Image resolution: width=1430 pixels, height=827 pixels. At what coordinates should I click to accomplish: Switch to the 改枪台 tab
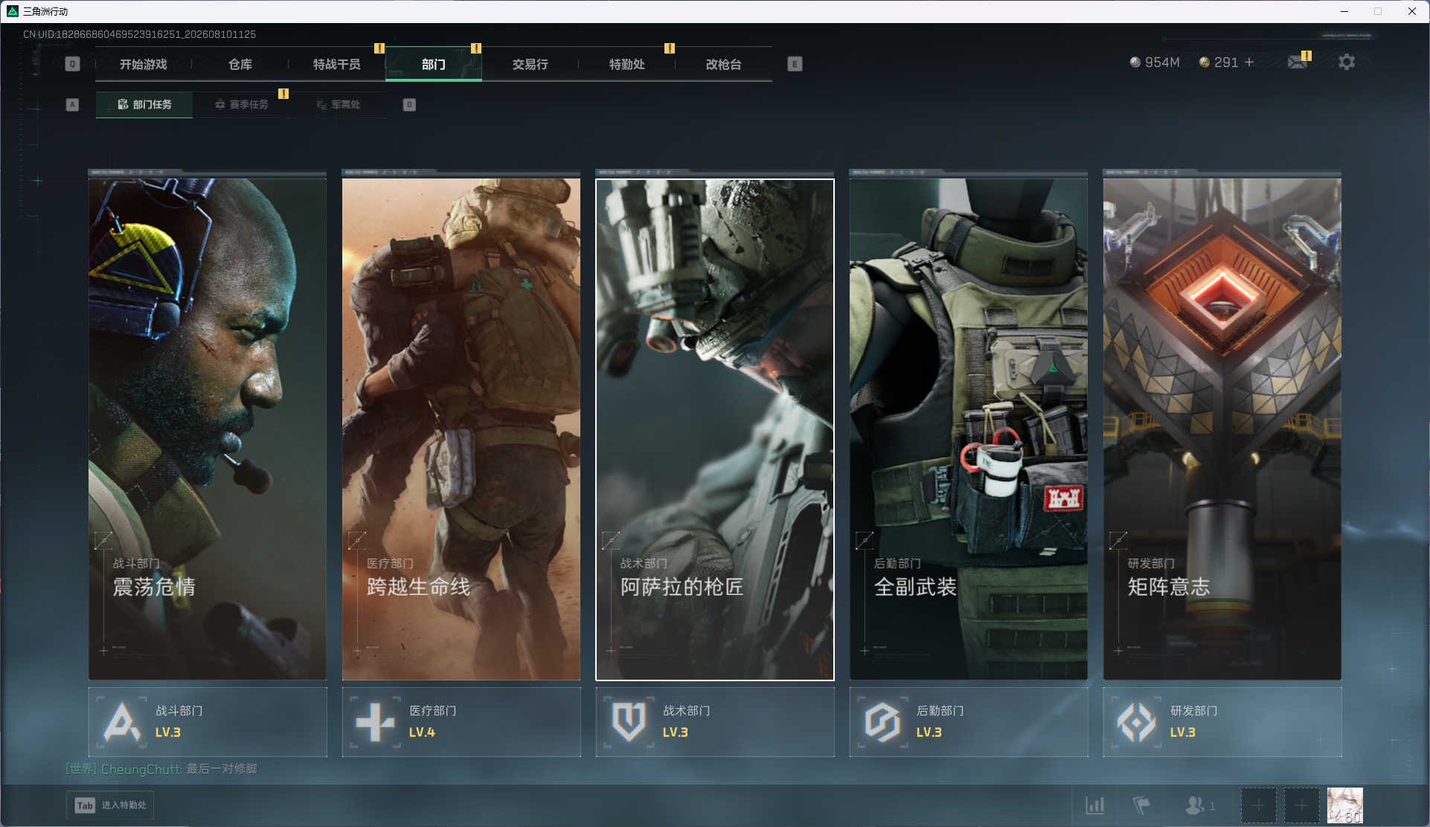tap(724, 64)
